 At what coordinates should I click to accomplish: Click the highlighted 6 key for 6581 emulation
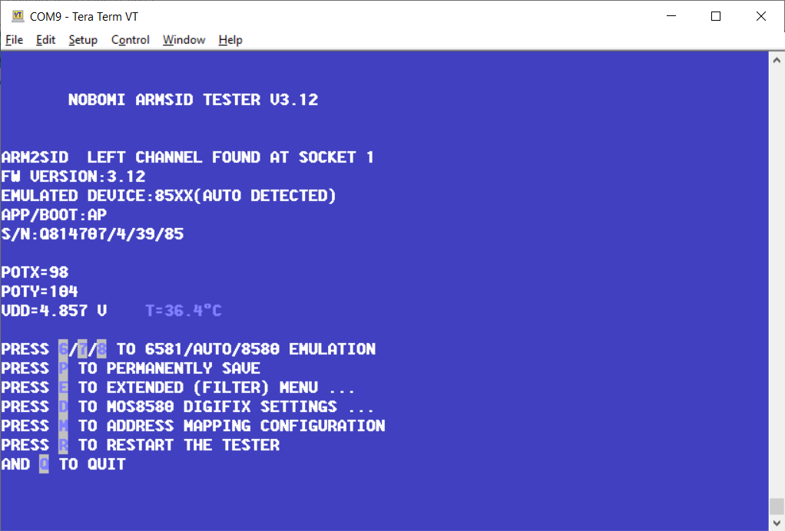coord(63,349)
